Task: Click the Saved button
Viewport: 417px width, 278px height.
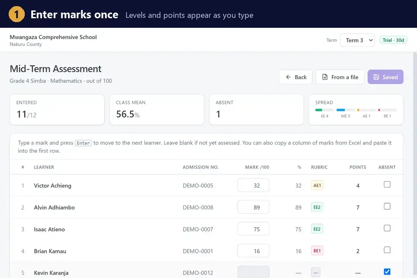Action: (x=385, y=77)
